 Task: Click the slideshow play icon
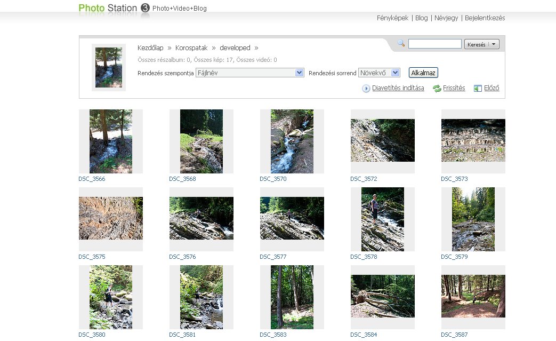(x=366, y=89)
